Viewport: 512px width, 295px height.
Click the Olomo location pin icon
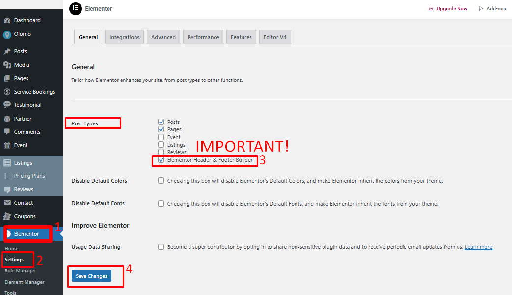click(7, 34)
